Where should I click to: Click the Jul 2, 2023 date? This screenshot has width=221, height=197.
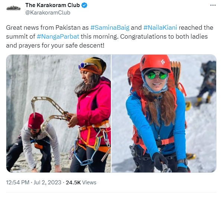48,183
